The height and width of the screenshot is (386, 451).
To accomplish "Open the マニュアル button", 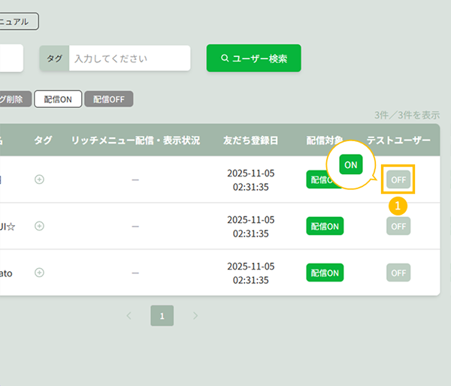I will pyautogui.click(x=18, y=22).
